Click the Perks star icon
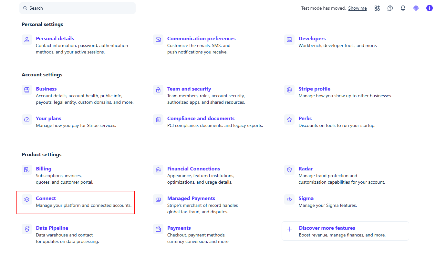Image resolution: width=436 pixels, height=260 pixels. tap(289, 119)
